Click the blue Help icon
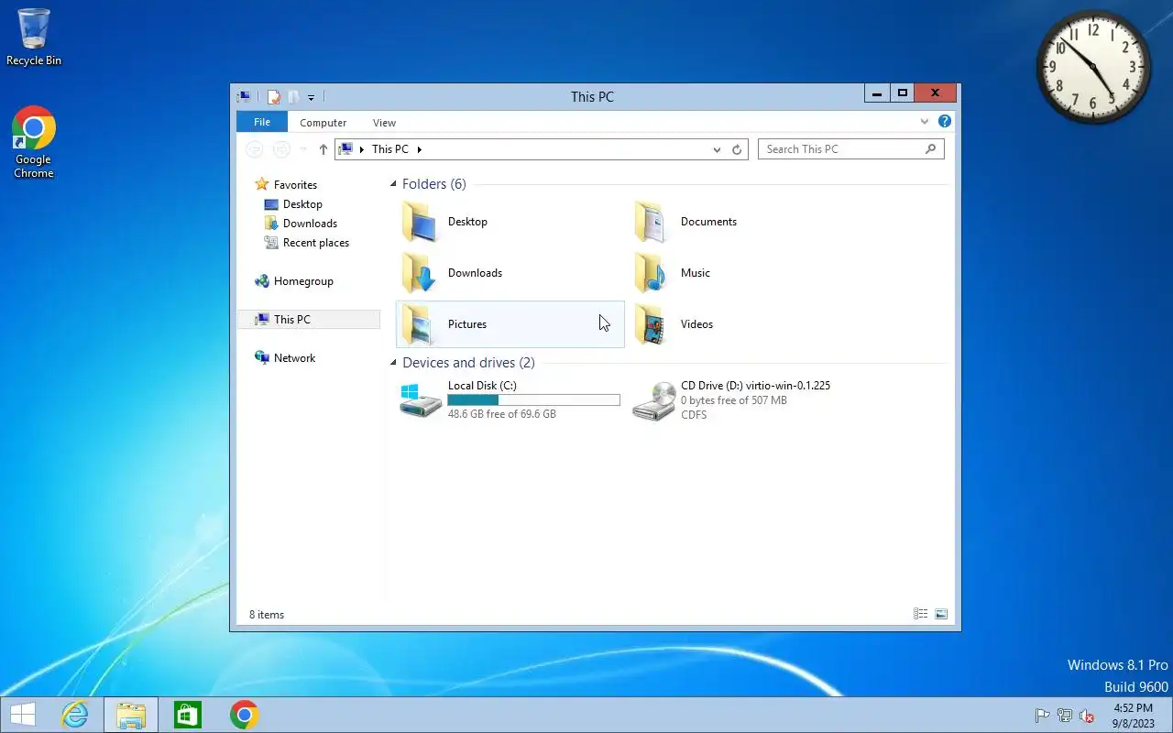Screen dimensions: 1173x733 tap(945, 122)
